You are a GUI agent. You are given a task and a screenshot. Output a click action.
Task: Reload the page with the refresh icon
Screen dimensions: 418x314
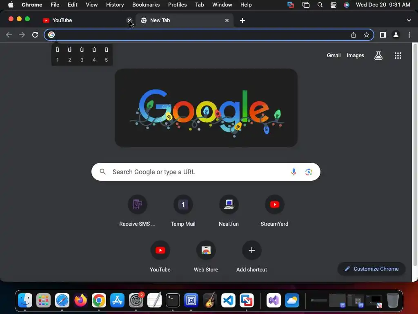click(x=35, y=35)
